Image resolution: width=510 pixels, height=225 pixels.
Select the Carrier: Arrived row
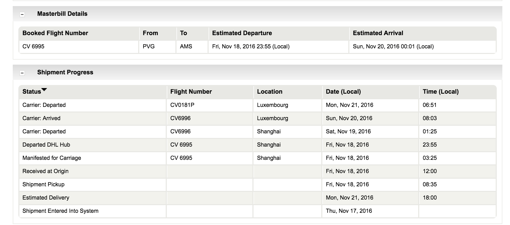click(258, 118)
